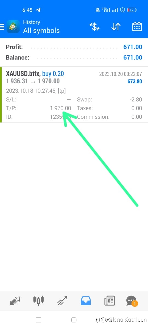Open the Trade tab

(x=62, y=300)
